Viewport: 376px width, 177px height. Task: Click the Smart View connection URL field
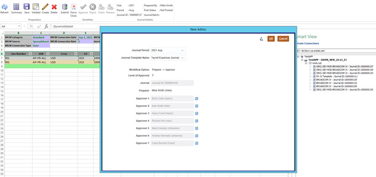tap(336, 51)
